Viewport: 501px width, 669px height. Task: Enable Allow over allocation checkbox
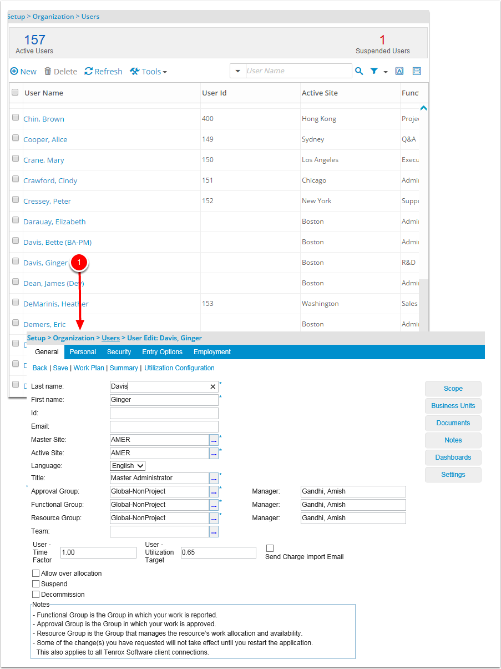(36, 573)
